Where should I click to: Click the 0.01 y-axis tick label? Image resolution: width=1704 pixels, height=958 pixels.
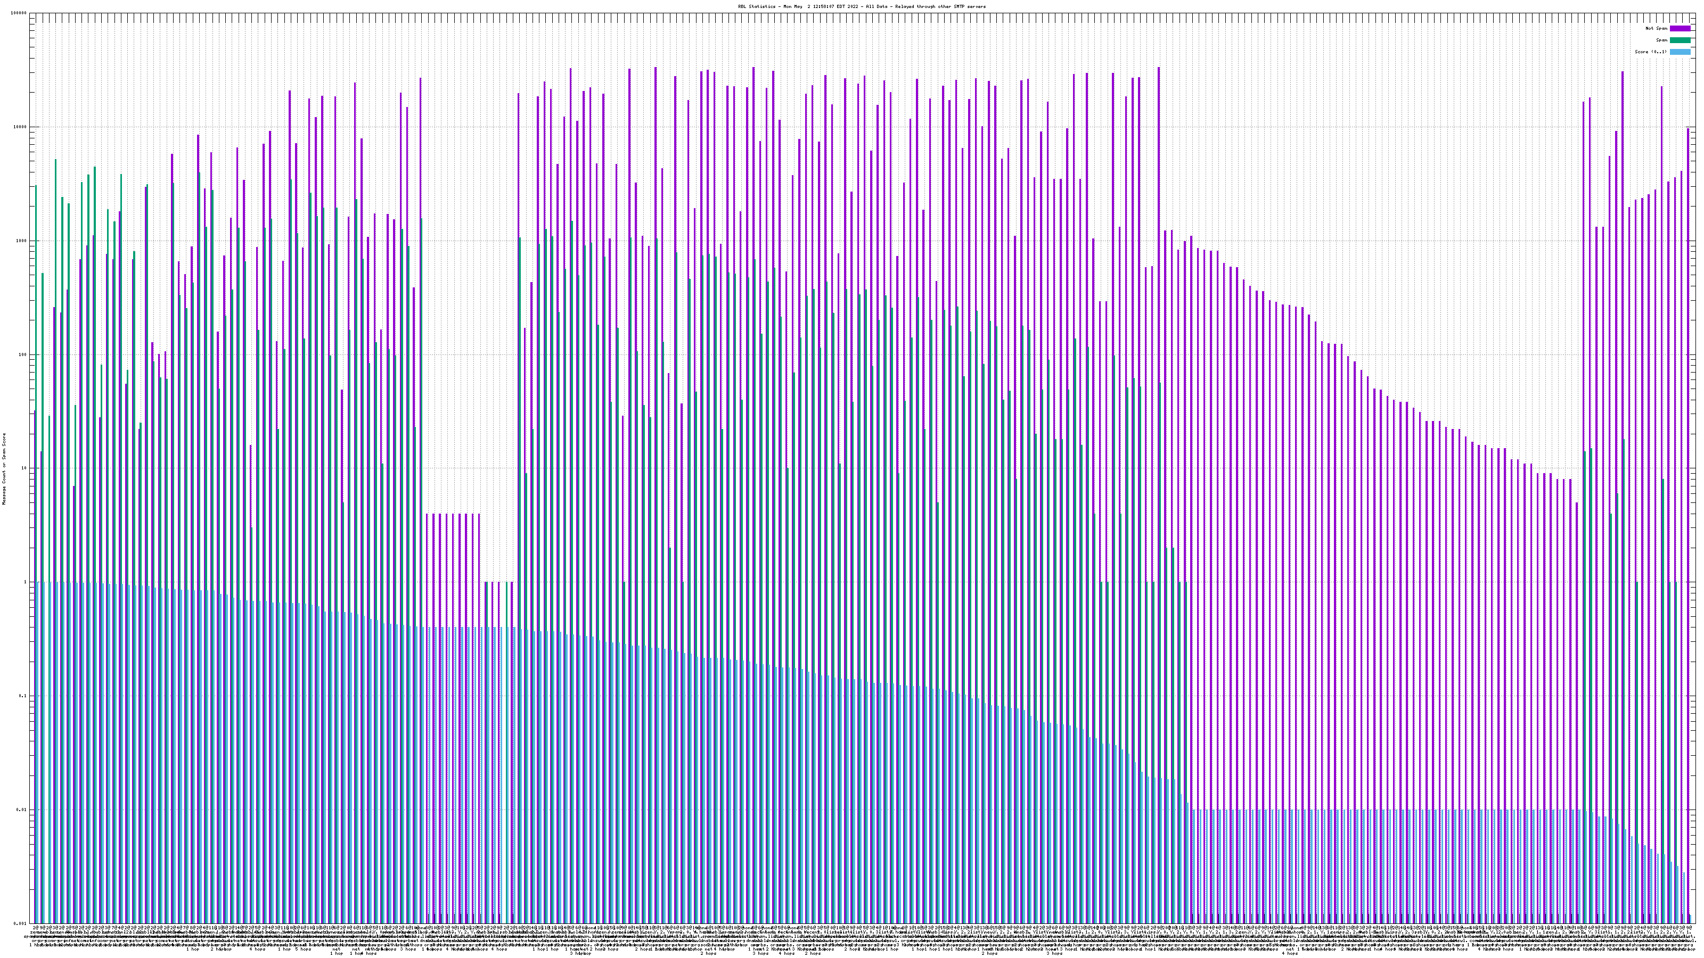pyautogui.click(x=22, y=809)
